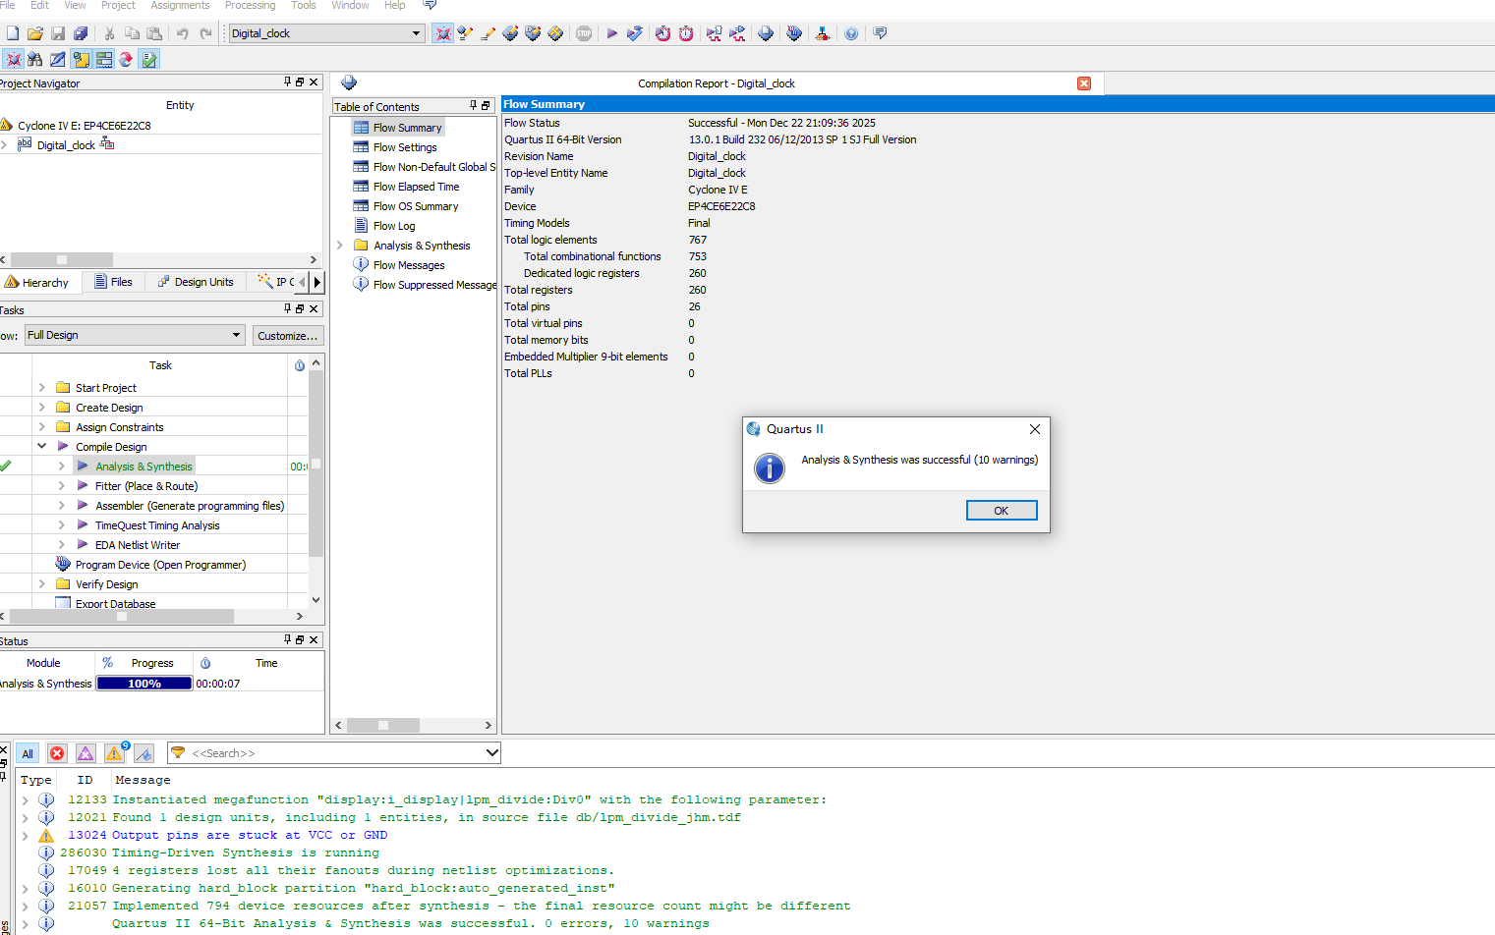Select Flow Settings in Table of Contents

[x=405, y=147]
